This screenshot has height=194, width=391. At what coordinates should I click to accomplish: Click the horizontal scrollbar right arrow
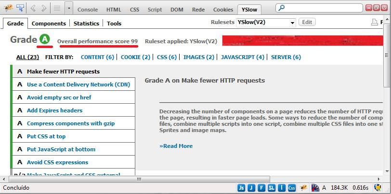379,179
